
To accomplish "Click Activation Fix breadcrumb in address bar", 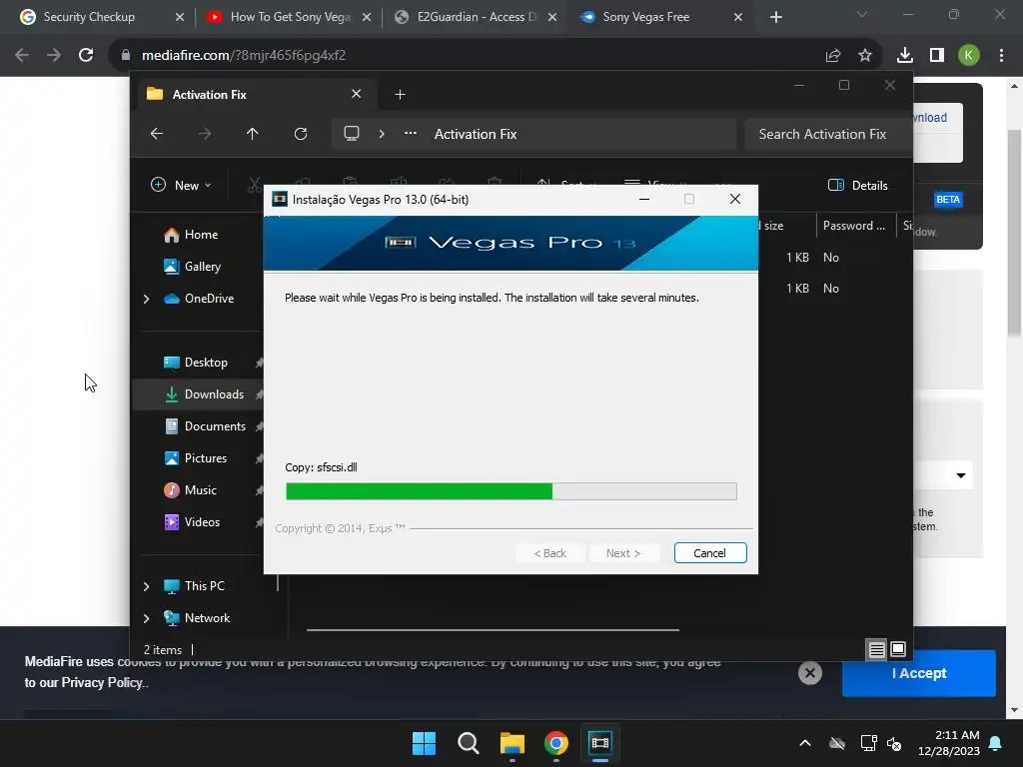I will (476, 134).
